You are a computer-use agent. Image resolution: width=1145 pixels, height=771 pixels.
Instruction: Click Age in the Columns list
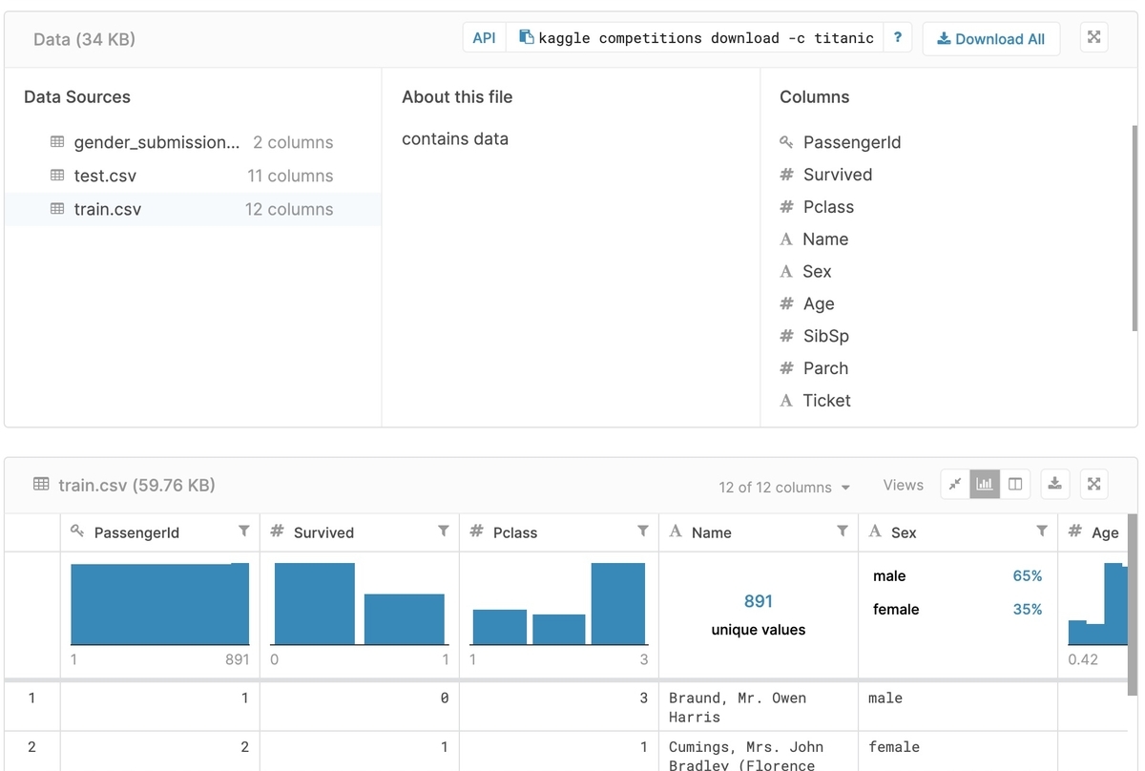point(819,304)
